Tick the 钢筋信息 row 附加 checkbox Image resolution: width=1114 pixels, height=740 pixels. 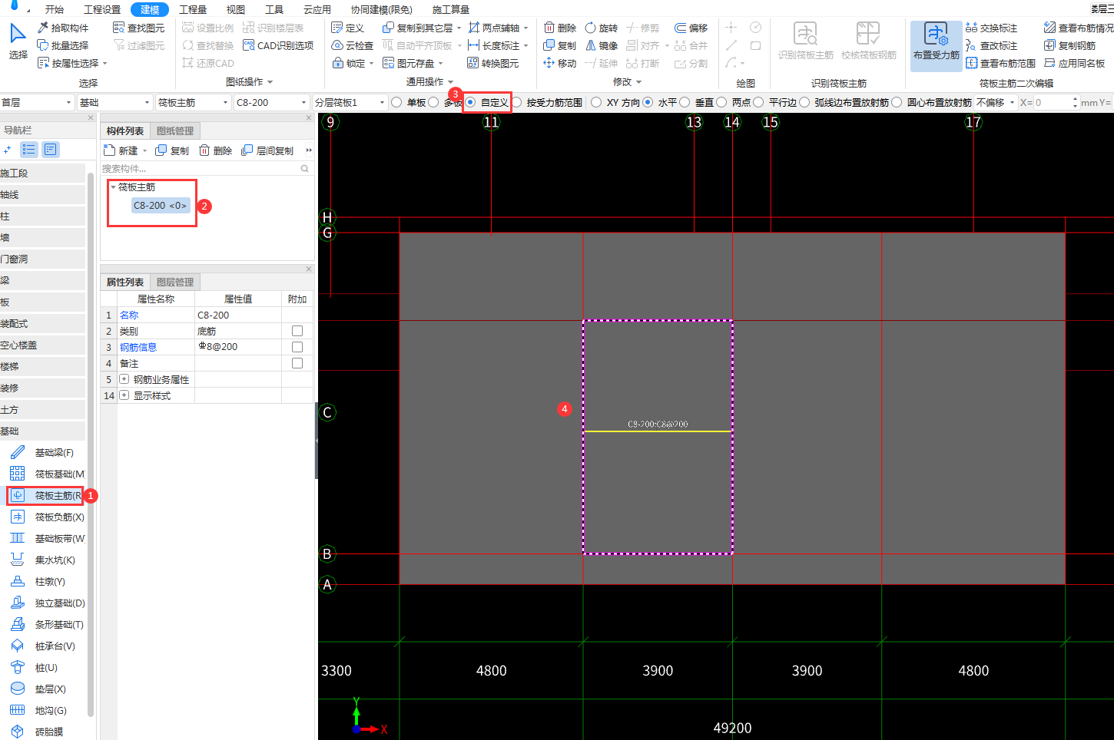tap(297, 347)
